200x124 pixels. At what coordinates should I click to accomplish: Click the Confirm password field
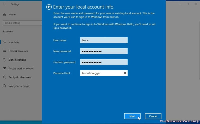point(104,62)
